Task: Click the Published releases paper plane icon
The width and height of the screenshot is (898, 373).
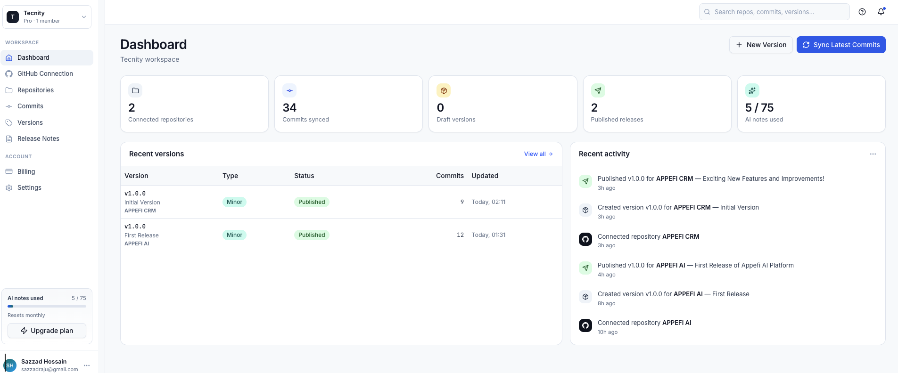Action: tap(598, 90)
